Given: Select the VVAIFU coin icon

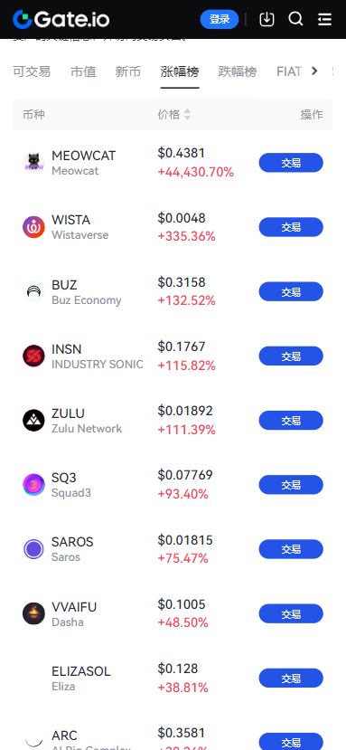Looking at the screenshot, I should (x=33, y=613).
